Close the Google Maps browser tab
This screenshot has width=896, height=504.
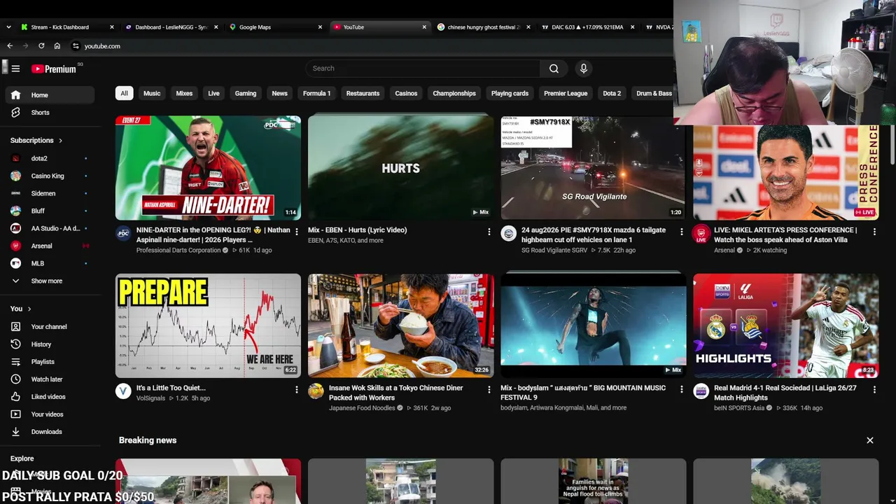[321, 27]
